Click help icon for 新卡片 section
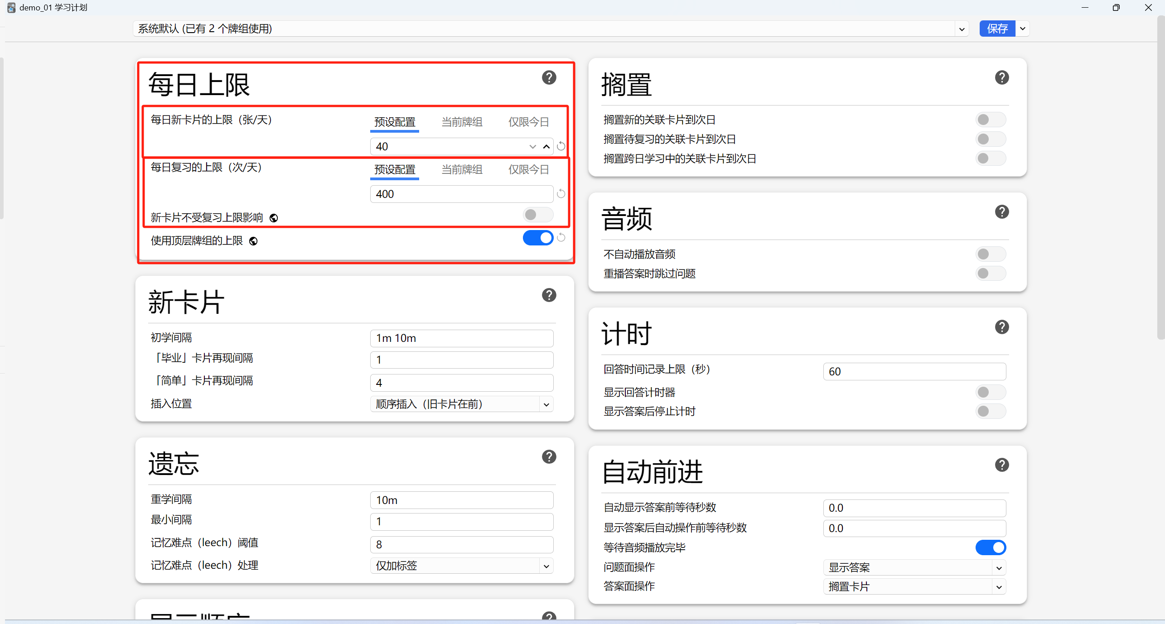 click(549, 295)
